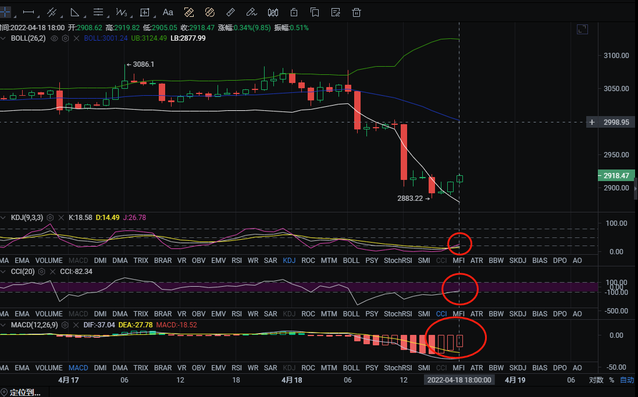Select the Aa text annotation tool
This screenshot has width=638, height=397.
[x=168, y=12]
